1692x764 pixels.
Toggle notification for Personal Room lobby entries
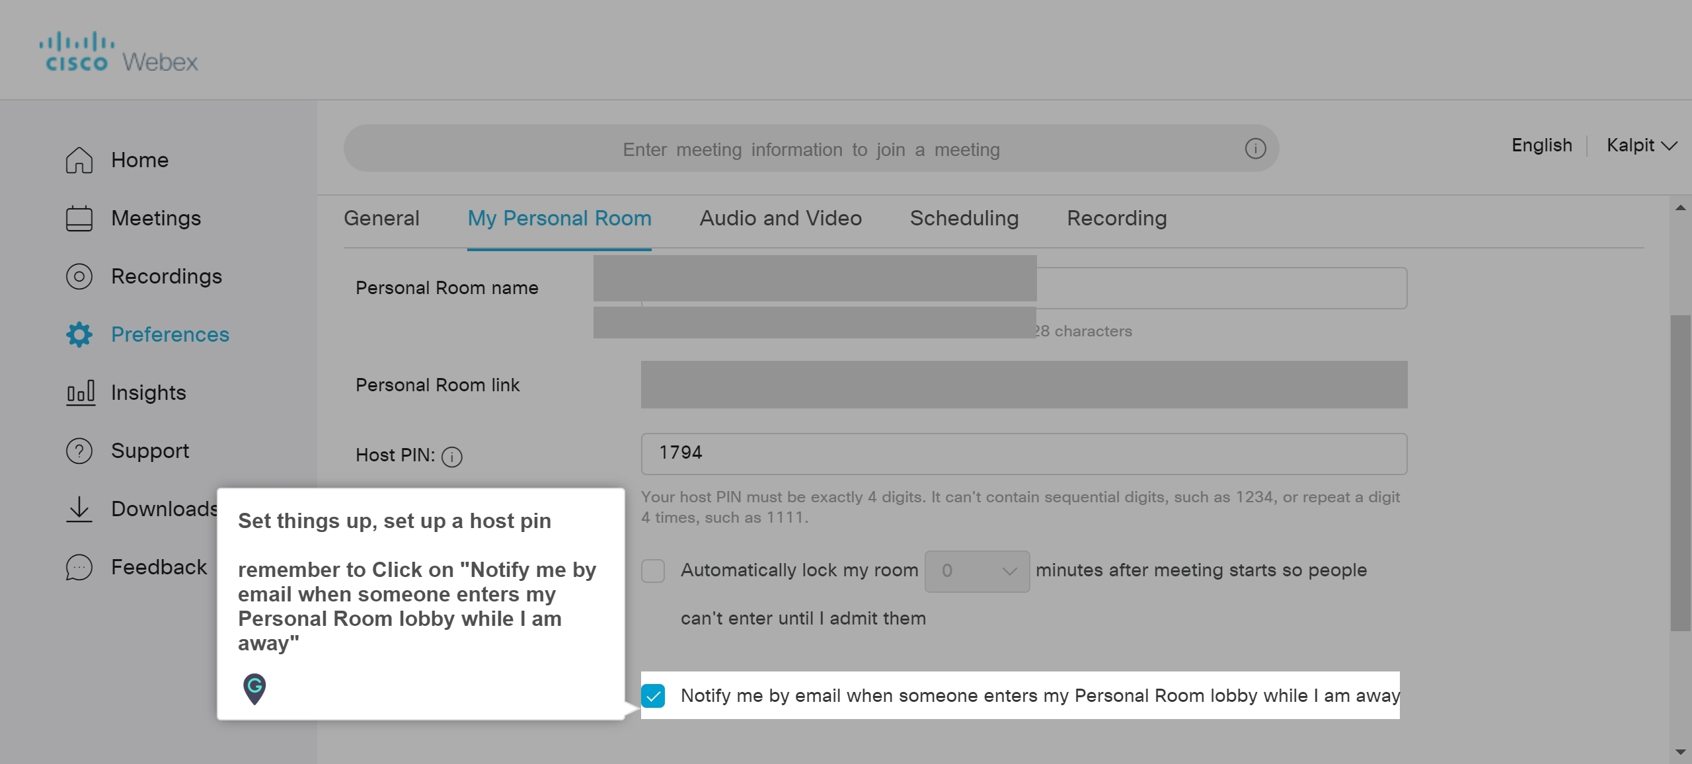point(654,695)
